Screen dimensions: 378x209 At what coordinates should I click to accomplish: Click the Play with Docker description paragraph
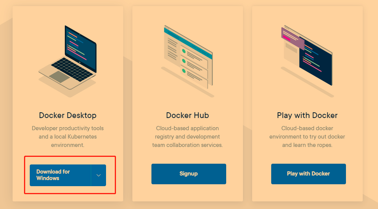(307, 137)
